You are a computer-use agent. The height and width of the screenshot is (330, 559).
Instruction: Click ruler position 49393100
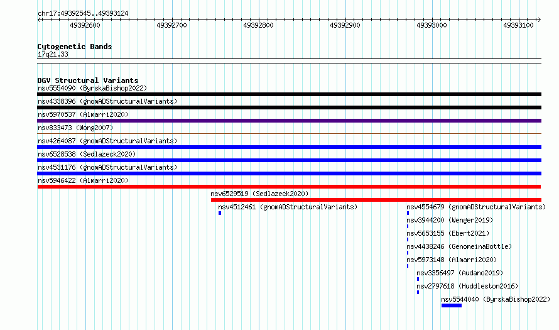(x=518, y=25)
